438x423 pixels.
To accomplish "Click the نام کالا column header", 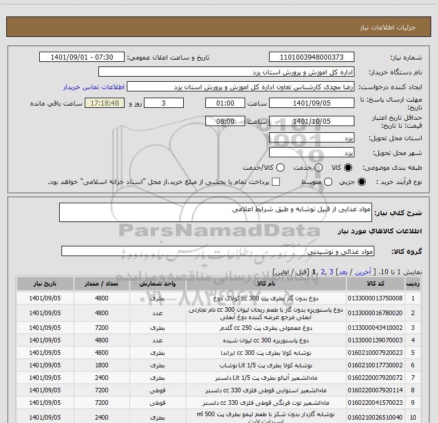I will 266,283.
